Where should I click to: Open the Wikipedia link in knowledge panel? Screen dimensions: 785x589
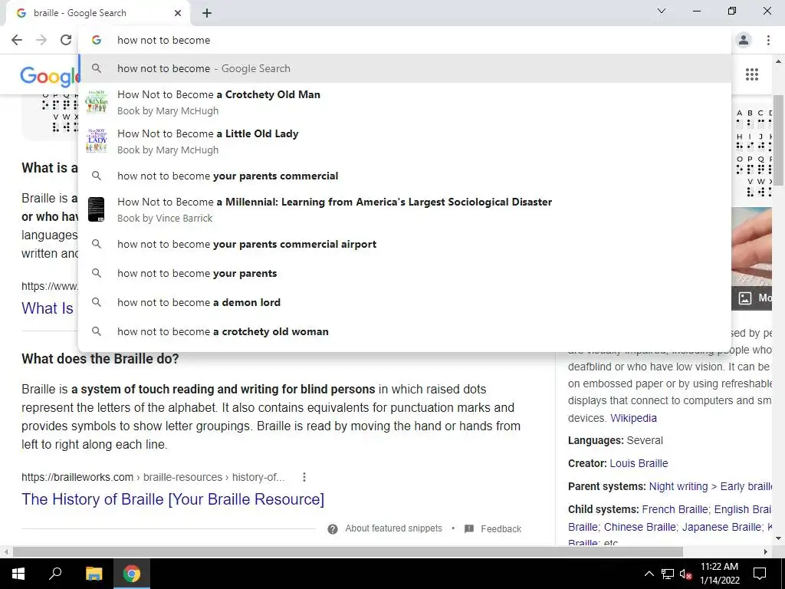(x=633, y=418)
